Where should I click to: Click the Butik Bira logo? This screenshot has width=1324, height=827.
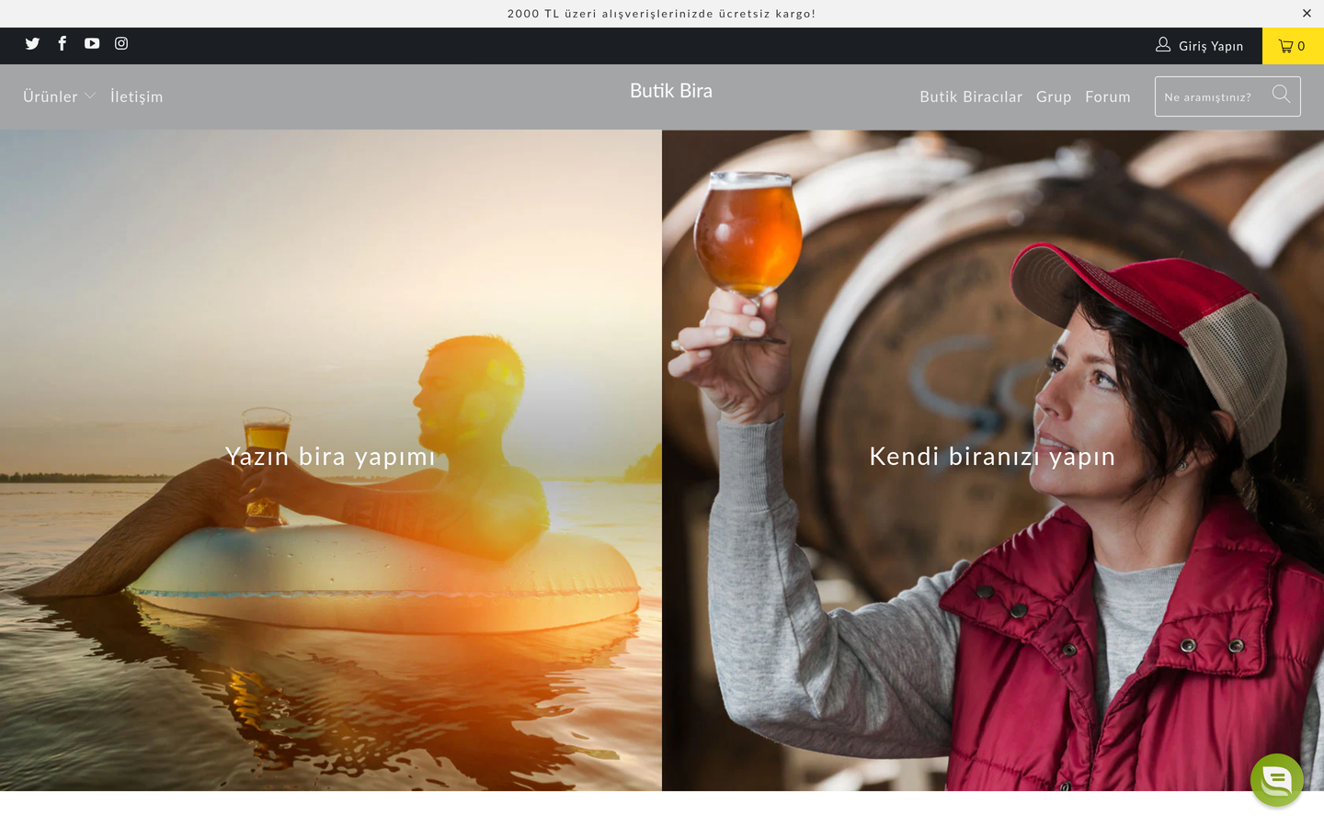(671, 91)
